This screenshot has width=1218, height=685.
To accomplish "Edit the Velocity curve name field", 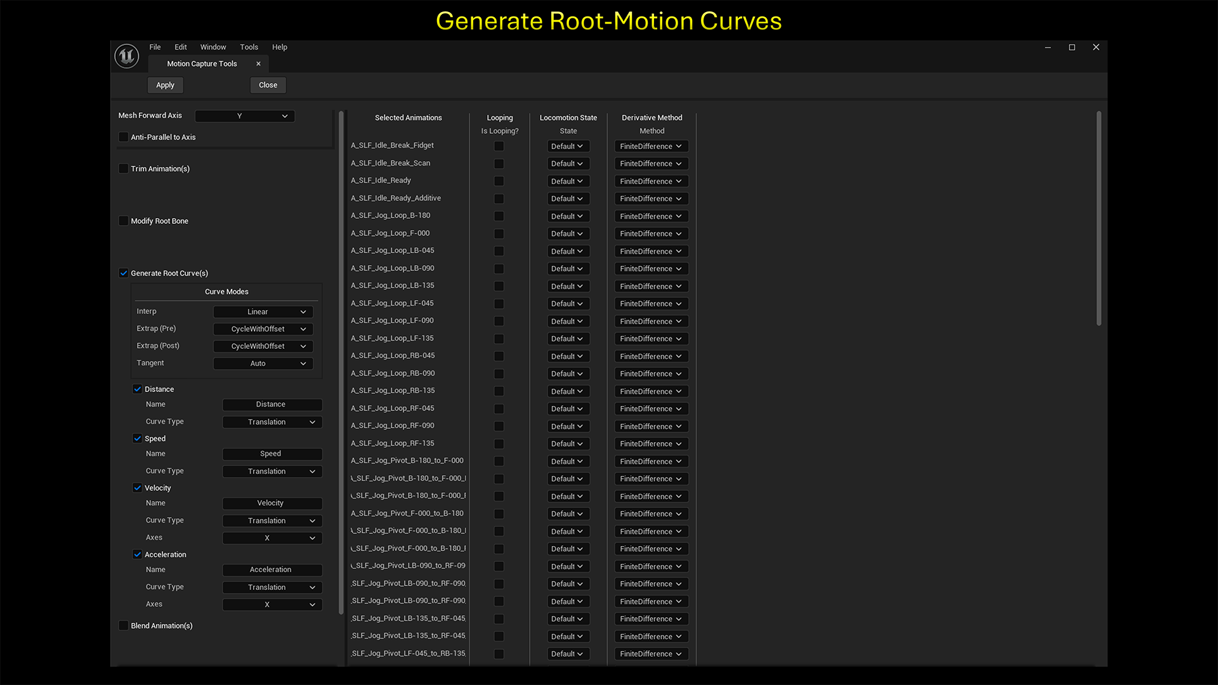I will click(x=272, y=502).
